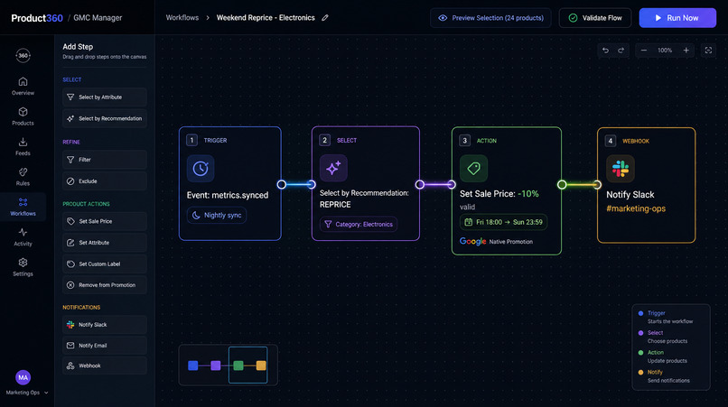Image resolution: width=728 pixels, height=407 pixels.
Task: Click the Category: Electronics filter chip
Action: (x=359, y=224)
